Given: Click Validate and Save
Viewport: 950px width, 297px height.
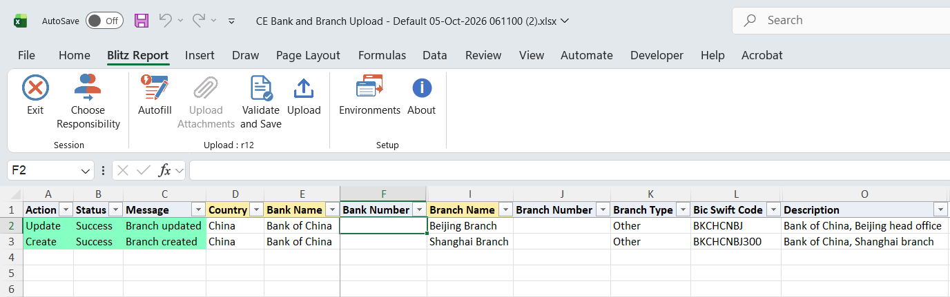Looking at the screenshot, I should click(x=261, y=102).
